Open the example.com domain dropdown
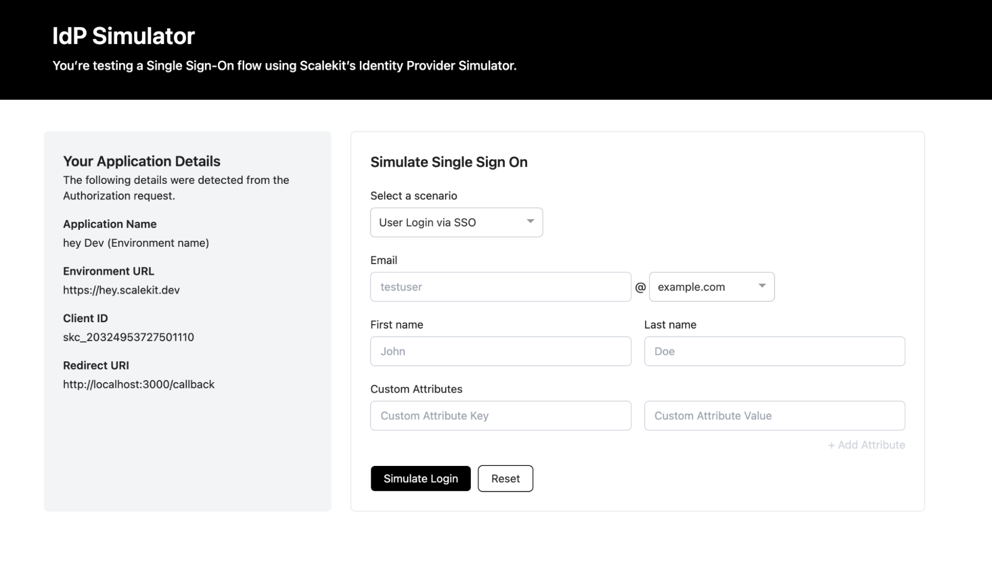 pos(711,286)
